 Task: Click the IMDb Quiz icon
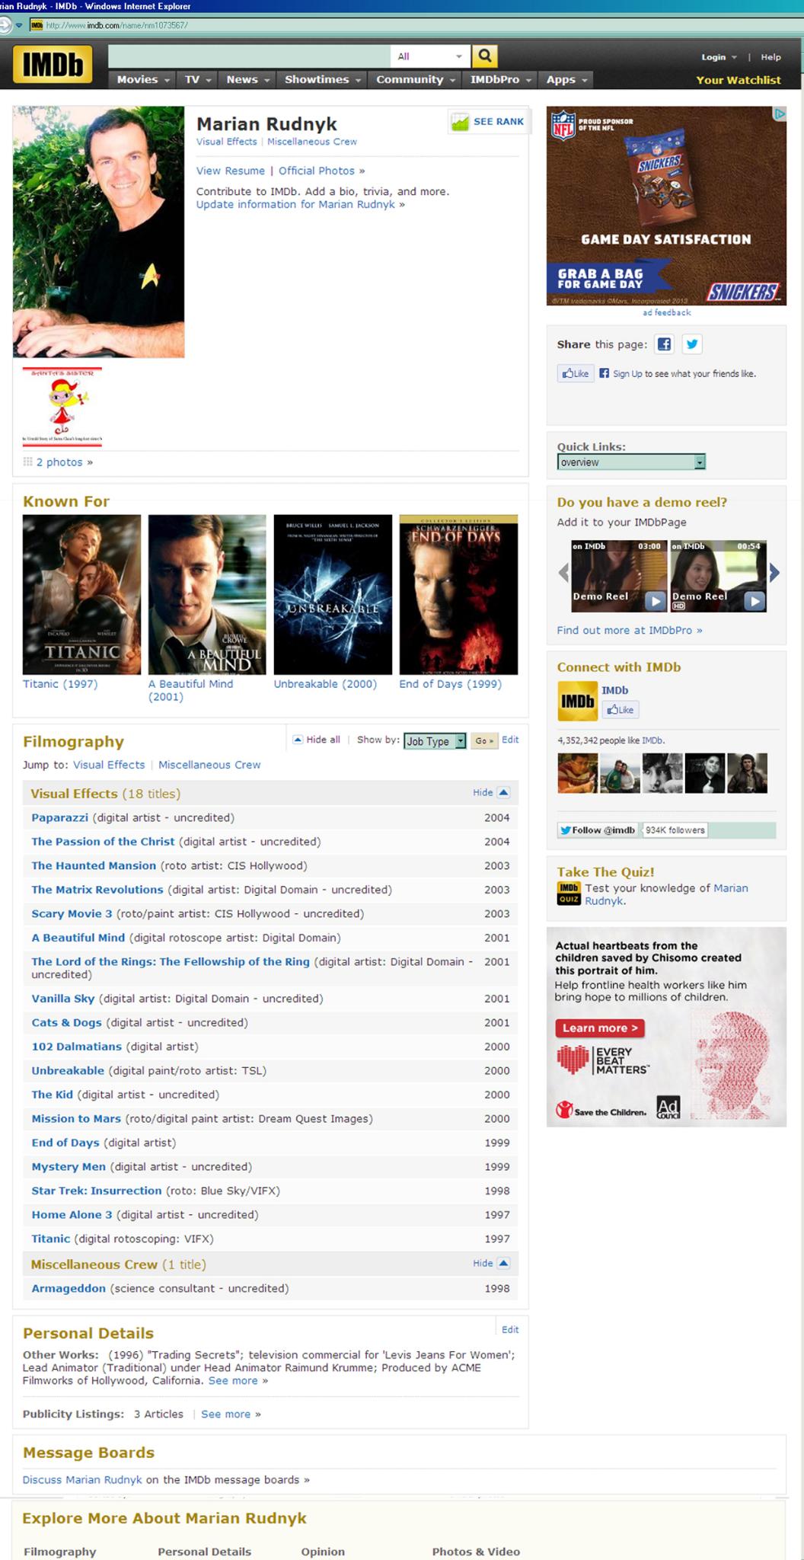point(569,893)
